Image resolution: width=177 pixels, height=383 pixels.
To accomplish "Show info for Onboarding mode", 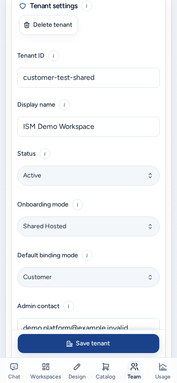I will 78,205.
